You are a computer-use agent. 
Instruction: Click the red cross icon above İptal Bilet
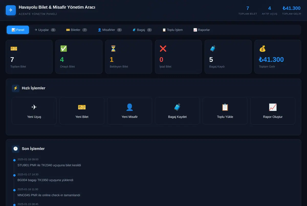[163, 49]
